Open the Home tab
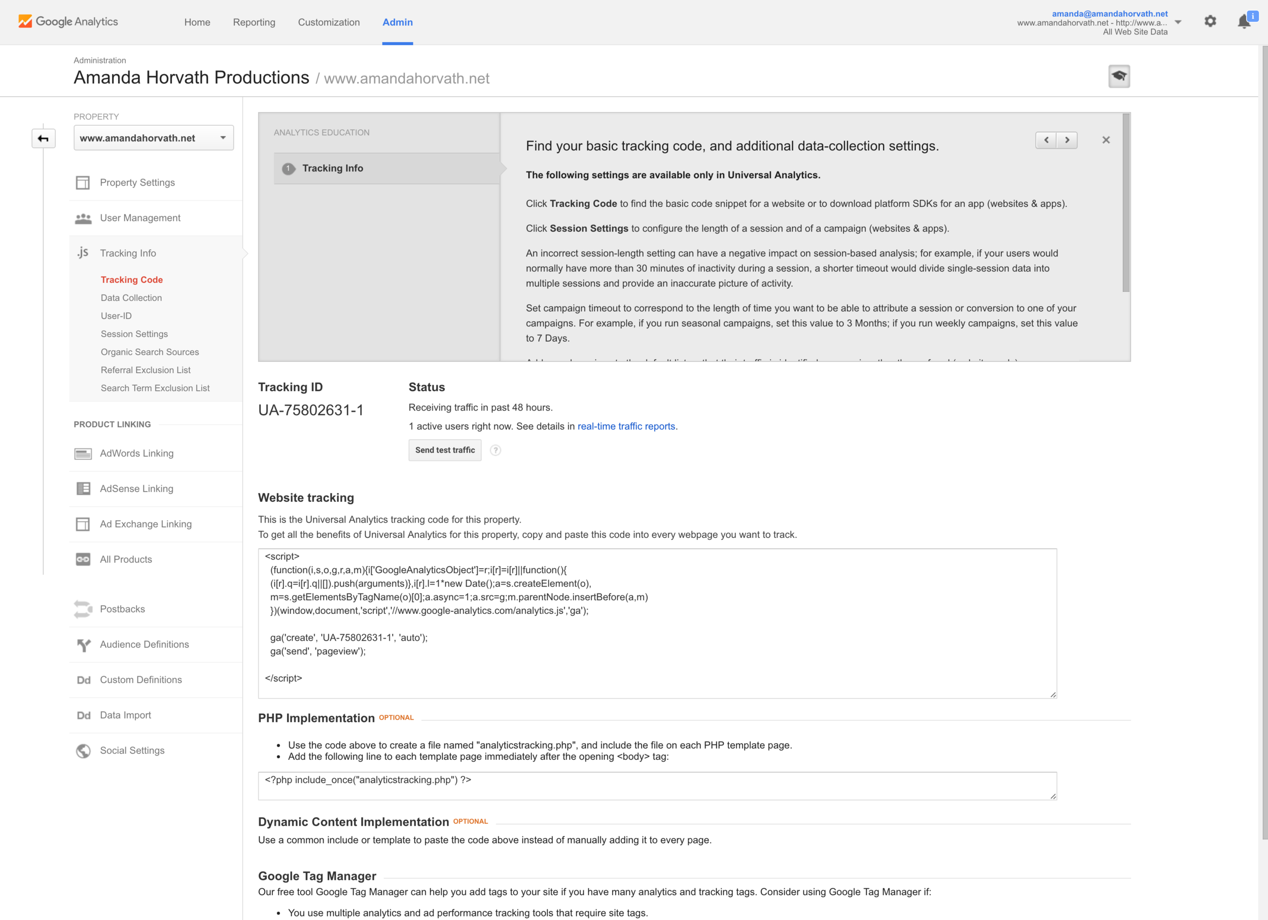Image resolution: width=1268 pixels, height=920 pixels. coord(197,22)
